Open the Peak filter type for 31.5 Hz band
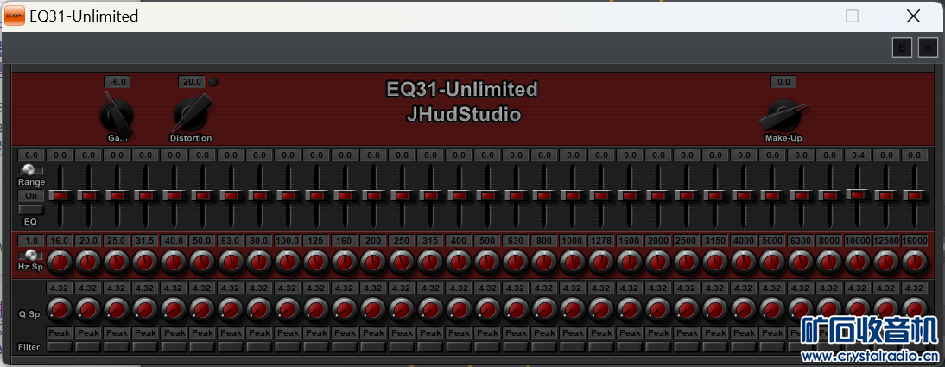This screenshot has width=945, height=367. [x=145, y=332]
